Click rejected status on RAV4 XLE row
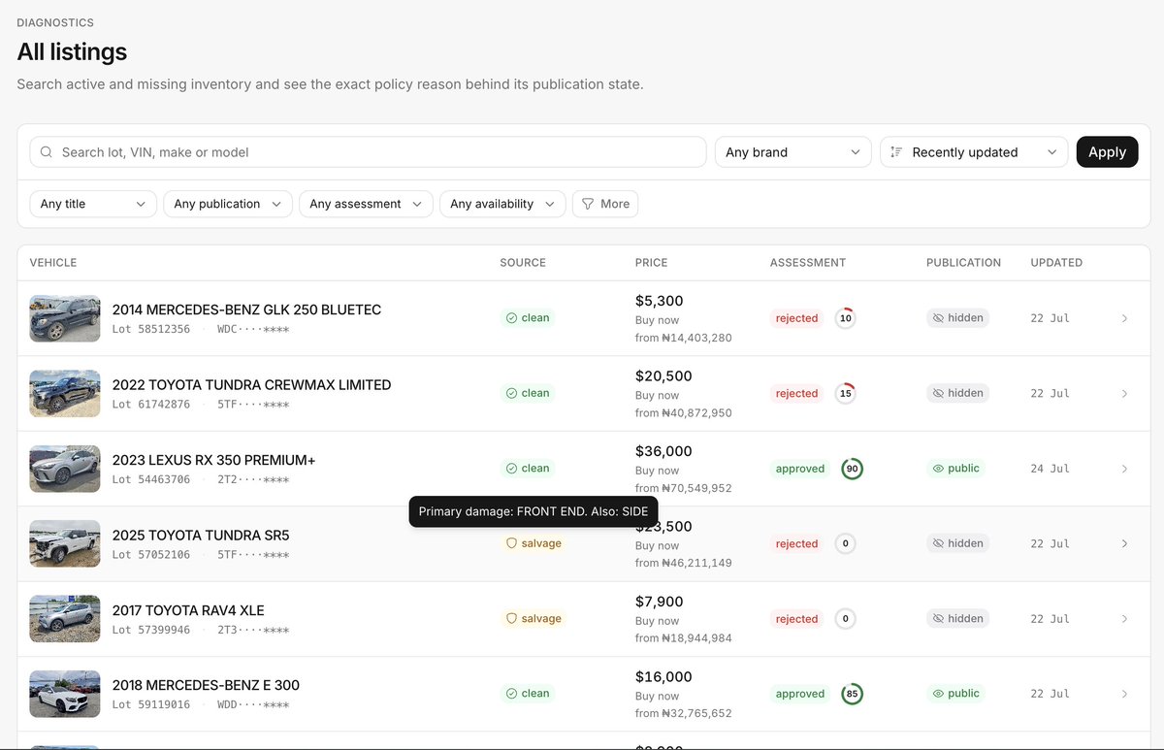Viewport: 1164px width, 750px height. [797, 619]
